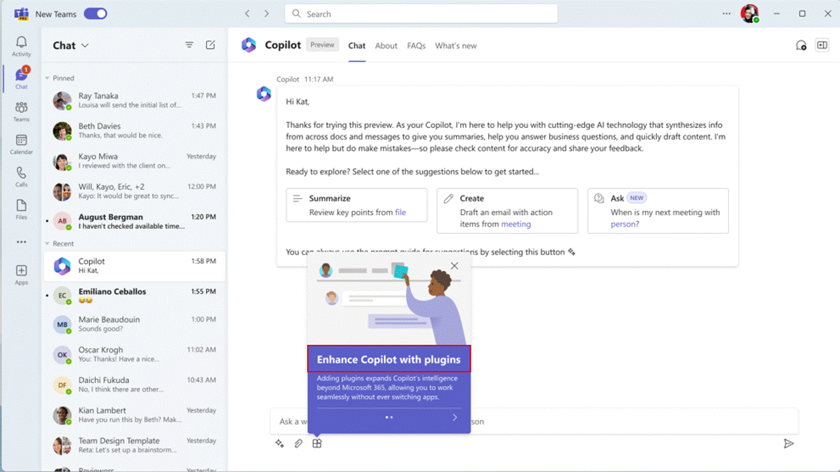Open the Activity feed in sidebar

click(22, 46)
